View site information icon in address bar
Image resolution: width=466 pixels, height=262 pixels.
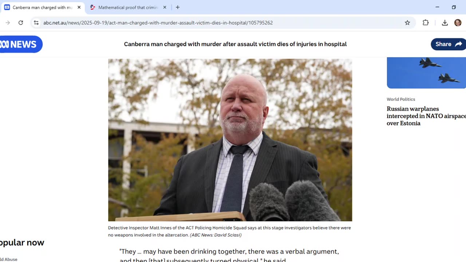click(x=36, y=23)
